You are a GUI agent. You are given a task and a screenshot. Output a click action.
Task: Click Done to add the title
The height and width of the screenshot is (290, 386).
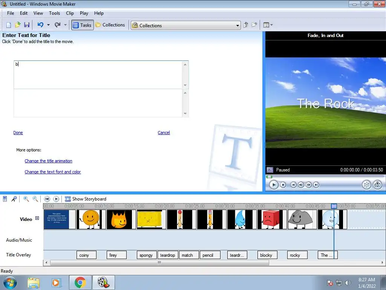[18, 133]
